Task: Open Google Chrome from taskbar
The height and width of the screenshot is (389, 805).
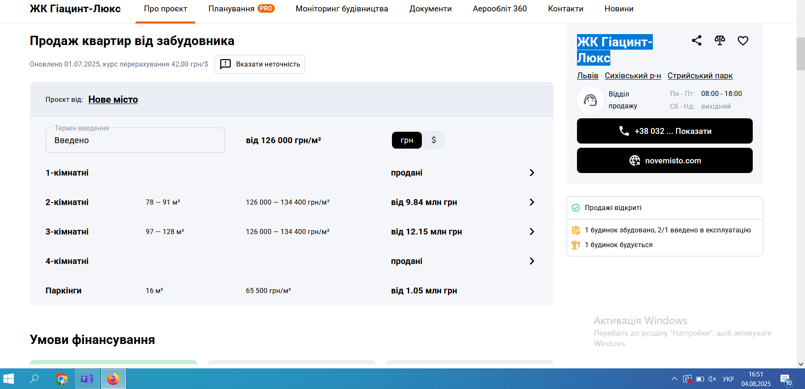Action: pyautogui.click(x=62, y=379)
